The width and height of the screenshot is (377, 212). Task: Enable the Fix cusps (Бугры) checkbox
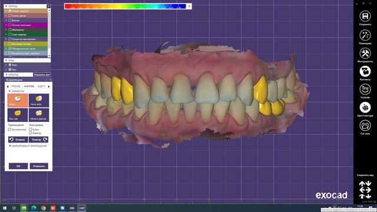[x=31, y=130]
